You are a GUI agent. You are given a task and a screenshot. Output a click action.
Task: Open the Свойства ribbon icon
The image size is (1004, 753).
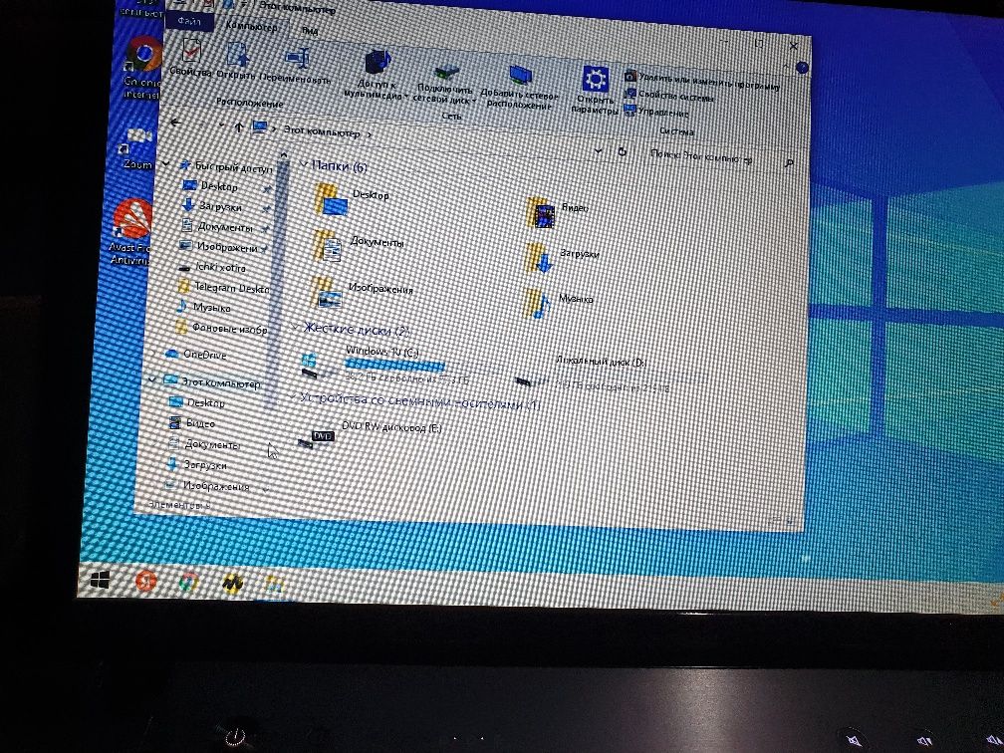click(x=190, y=58)
